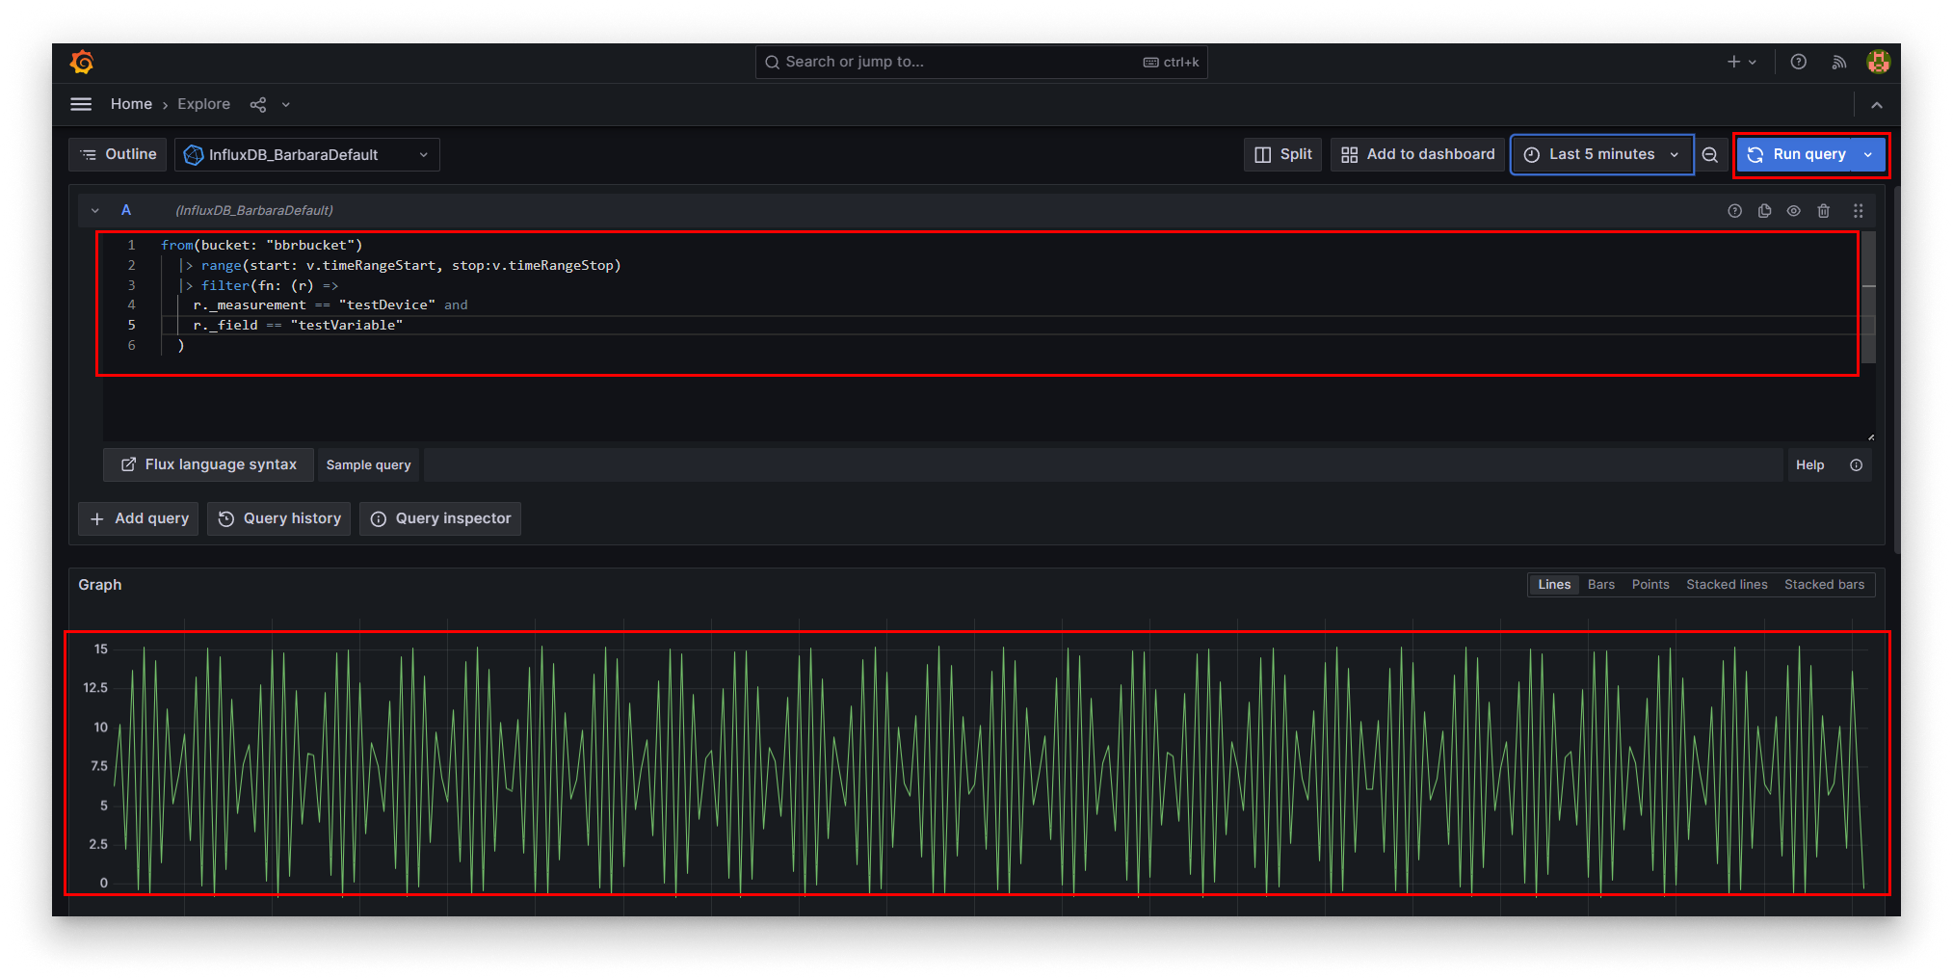Open Query history
Image resolution: width=1953 pixels, height=979 pixels.
[278, 518]
